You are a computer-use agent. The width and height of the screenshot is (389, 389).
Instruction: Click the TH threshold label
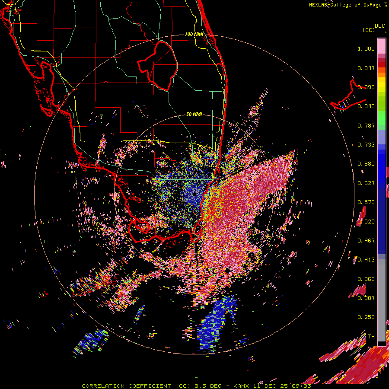[x=371, y=337]
